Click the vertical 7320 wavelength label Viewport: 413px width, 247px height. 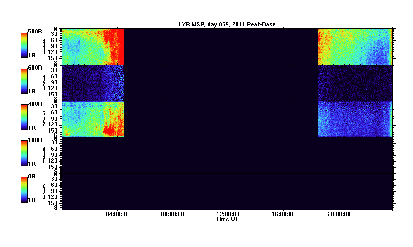[x=44, y=191]
